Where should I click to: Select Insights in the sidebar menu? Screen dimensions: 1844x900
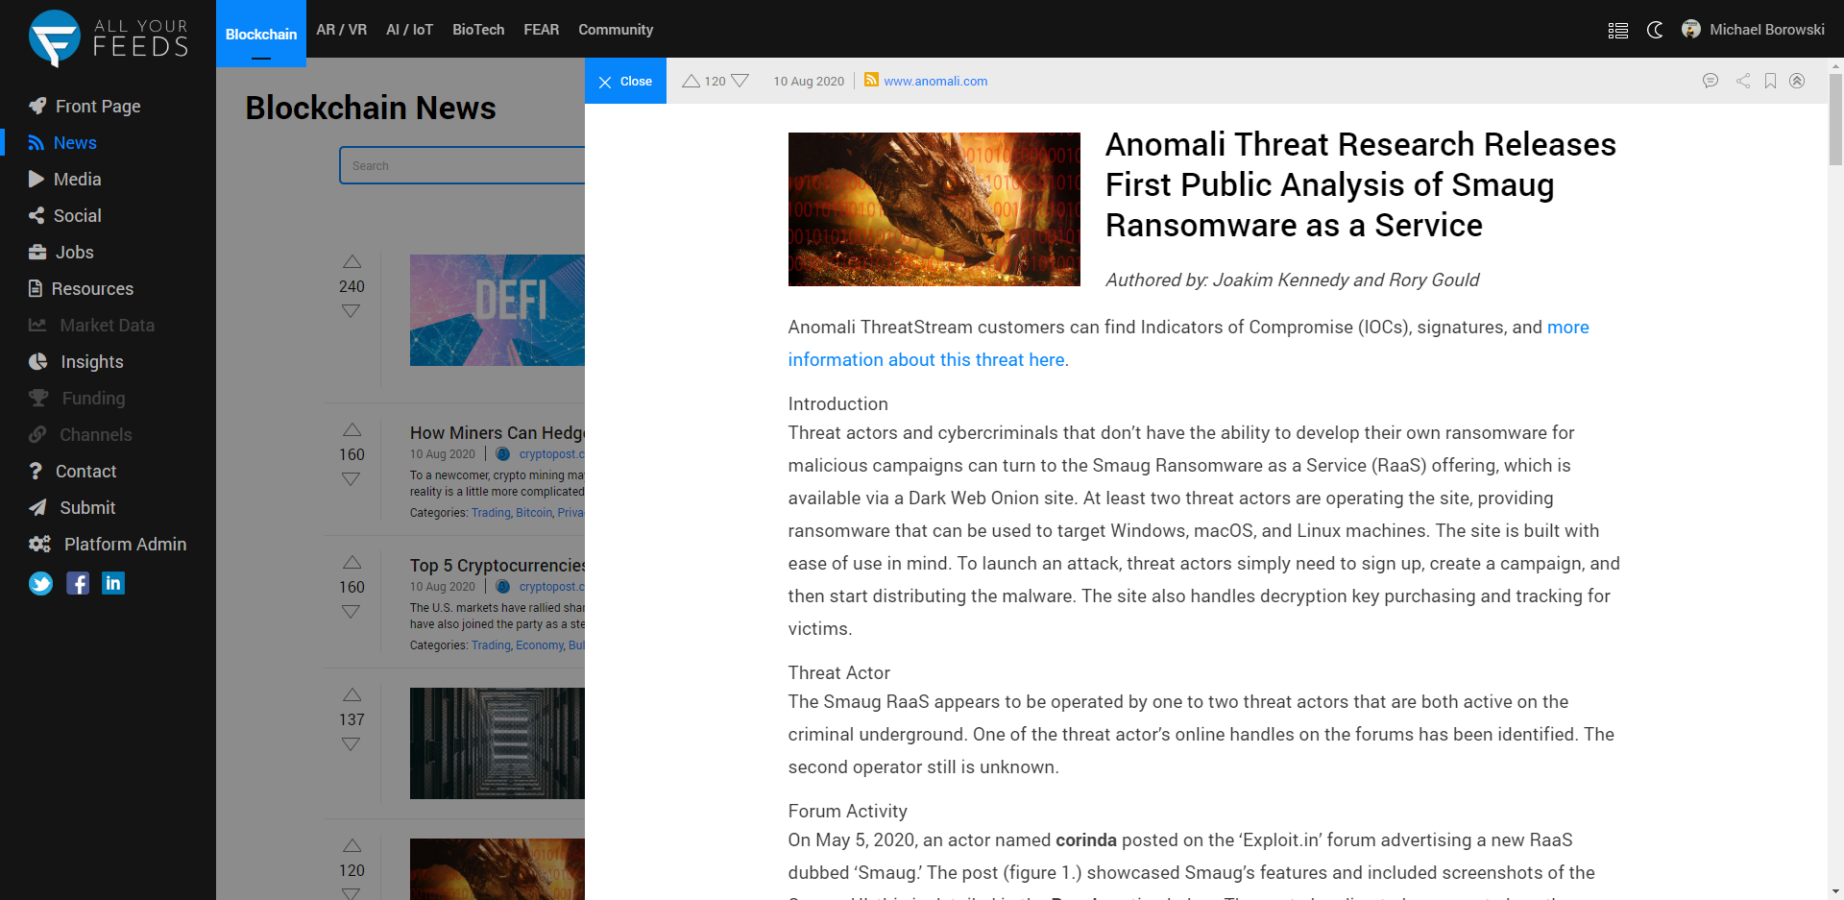[x=91, y=362]
